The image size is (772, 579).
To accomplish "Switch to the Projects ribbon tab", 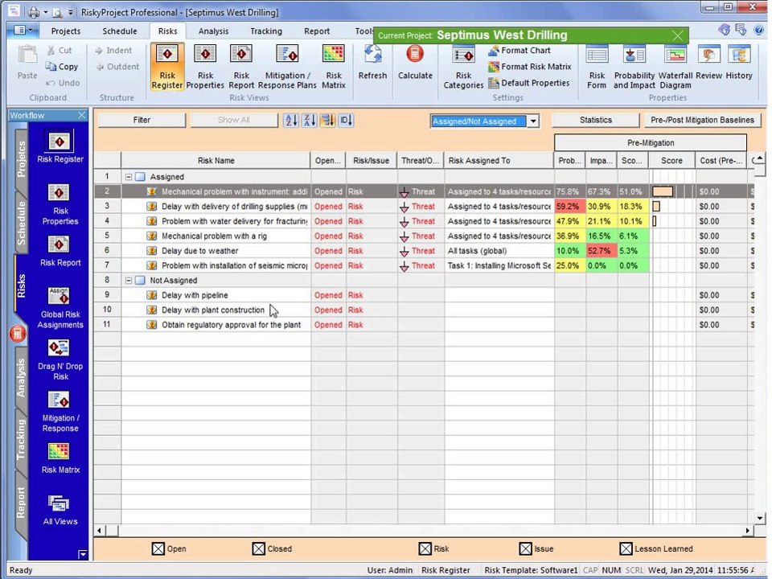I will (x=65, y=31).
